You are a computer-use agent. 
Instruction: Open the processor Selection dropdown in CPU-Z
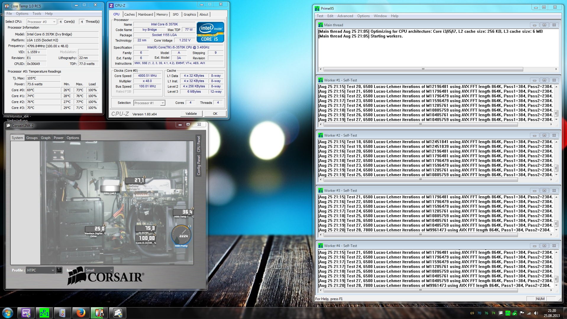click(149, 103)
